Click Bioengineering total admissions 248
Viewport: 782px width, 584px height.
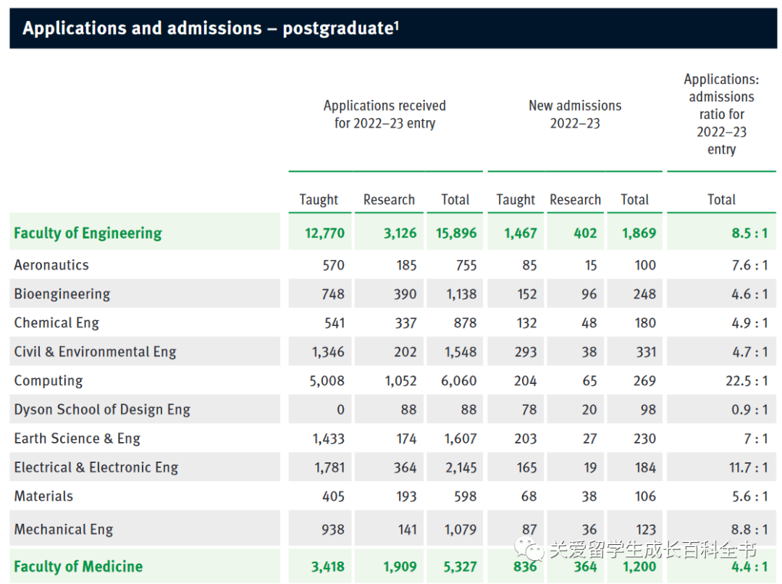pyautogui.click(x=645, y=294)
